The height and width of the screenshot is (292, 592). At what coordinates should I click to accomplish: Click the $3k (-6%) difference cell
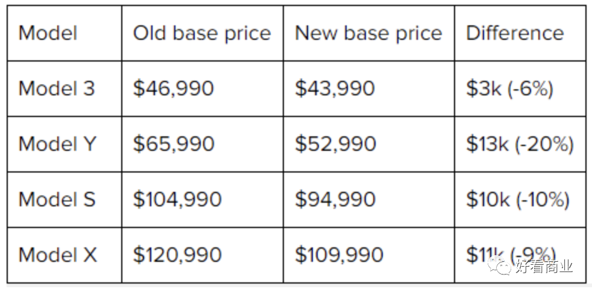pos(509,89)
